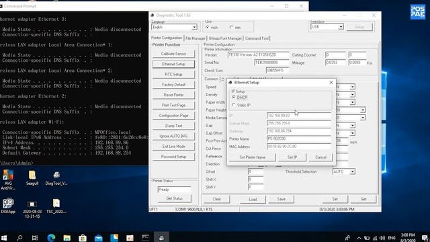Screen dimensions: 430x242
Task: Cancel the Ethernet Setup dialog
Action: [320, 157]
